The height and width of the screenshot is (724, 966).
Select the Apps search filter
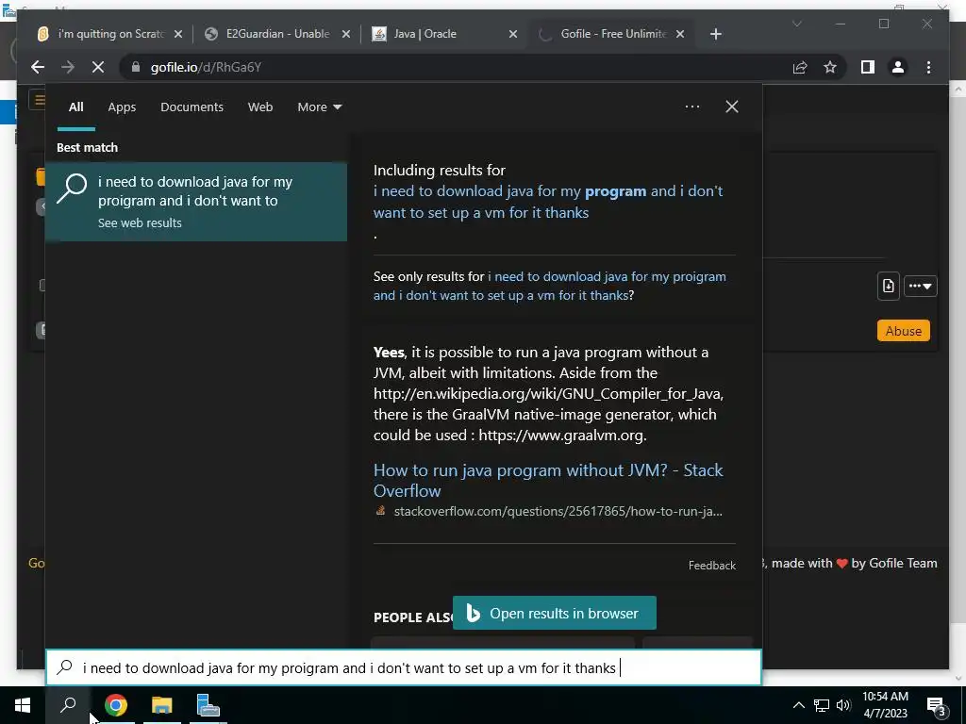(122, 107)
